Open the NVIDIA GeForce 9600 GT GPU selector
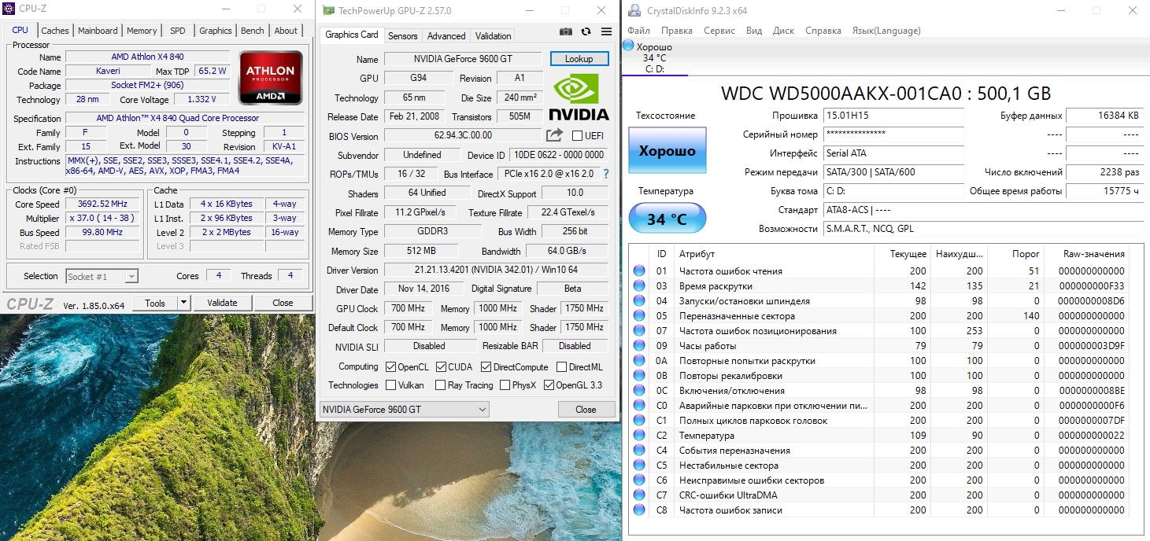 tap(405, 410)
